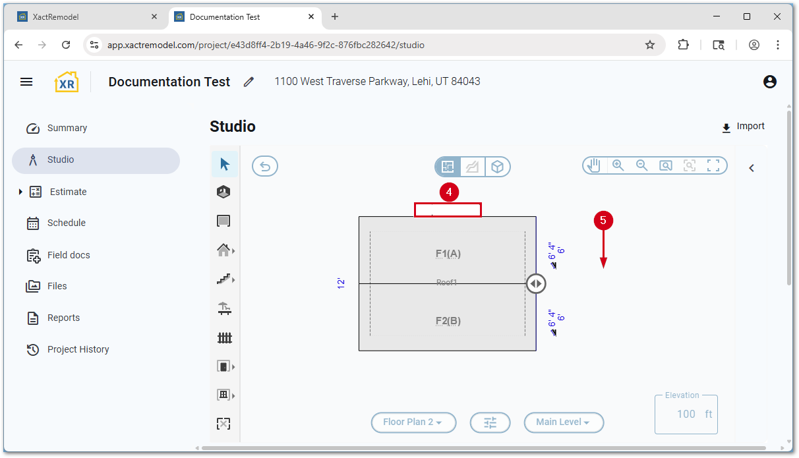Viewport: 799px width, 458px height.
Task: Select the window placement tool
Action: coord(224,395)
